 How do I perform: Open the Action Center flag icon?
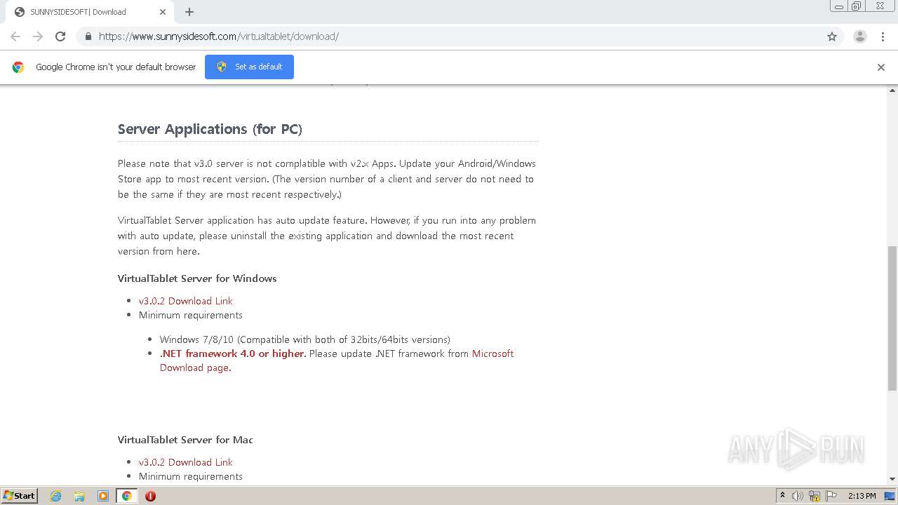tap(831, 496)
